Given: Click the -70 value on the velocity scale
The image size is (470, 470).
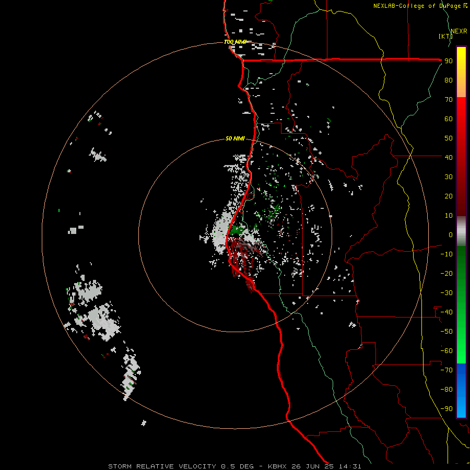Looking at the screenshot, I should click(446, 370).
